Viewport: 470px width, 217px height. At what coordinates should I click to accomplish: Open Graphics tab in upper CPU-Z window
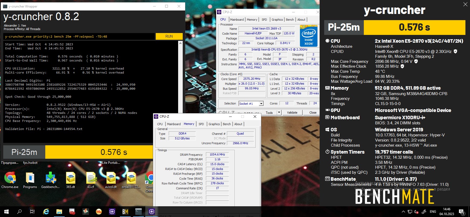[x=277, y=20]
